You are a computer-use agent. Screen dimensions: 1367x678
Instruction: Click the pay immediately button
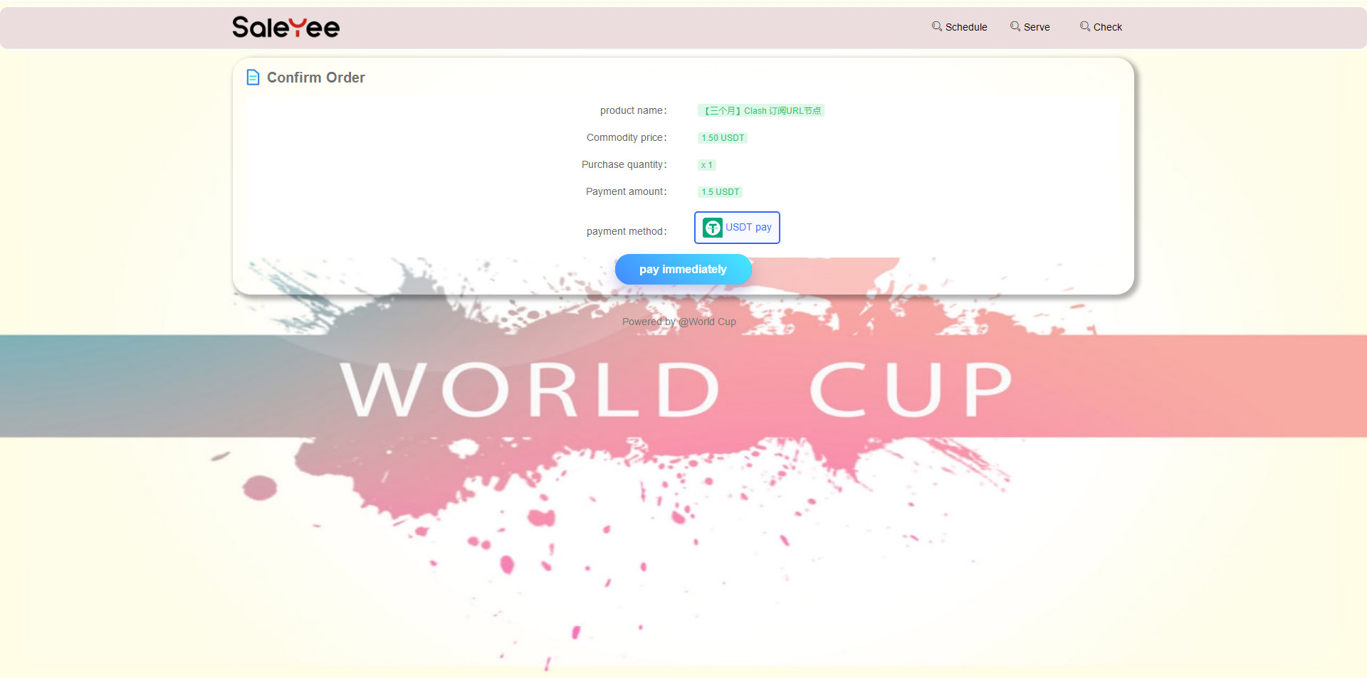(x=683, y=270)
